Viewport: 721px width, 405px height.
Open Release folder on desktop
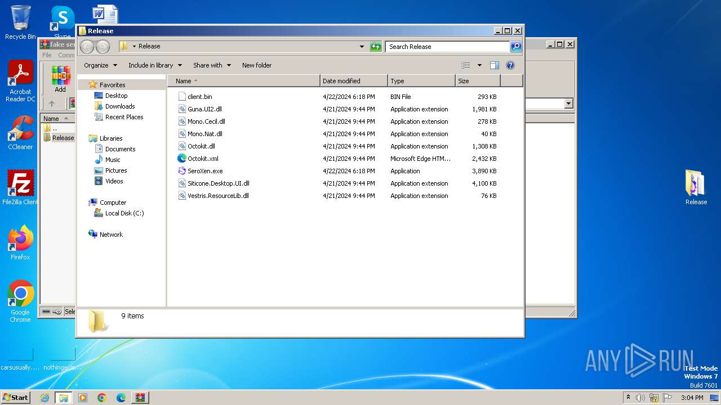[696, 187]
